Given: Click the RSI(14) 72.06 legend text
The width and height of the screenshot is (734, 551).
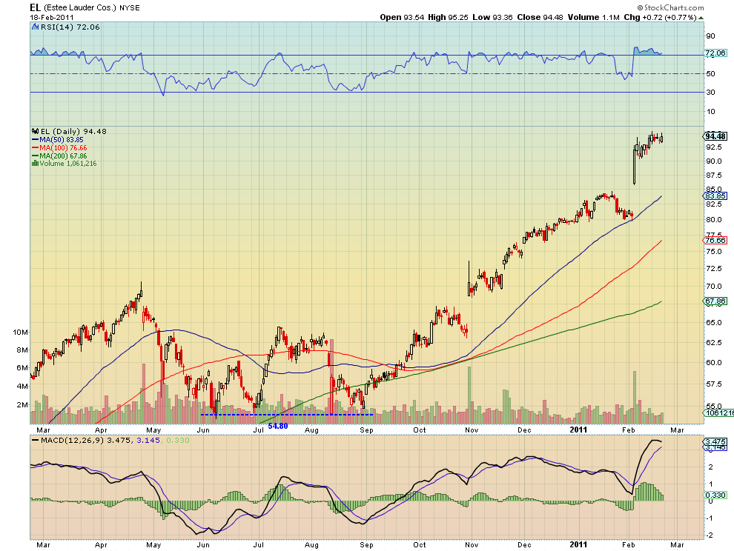Looking at the screenshot, I should pyautogui.click(x=70, y=27).
